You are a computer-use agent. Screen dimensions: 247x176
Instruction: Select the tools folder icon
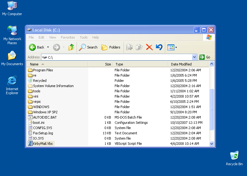pos(30,91)
